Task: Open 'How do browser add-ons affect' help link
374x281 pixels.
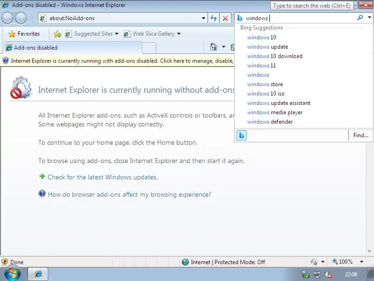Action: tap(129, 194)
